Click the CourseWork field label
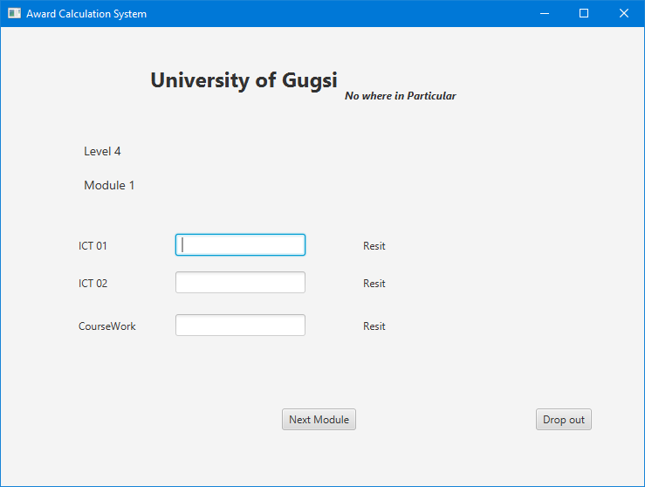Viewport: 645px width, 487px height. tap(107, 326)
